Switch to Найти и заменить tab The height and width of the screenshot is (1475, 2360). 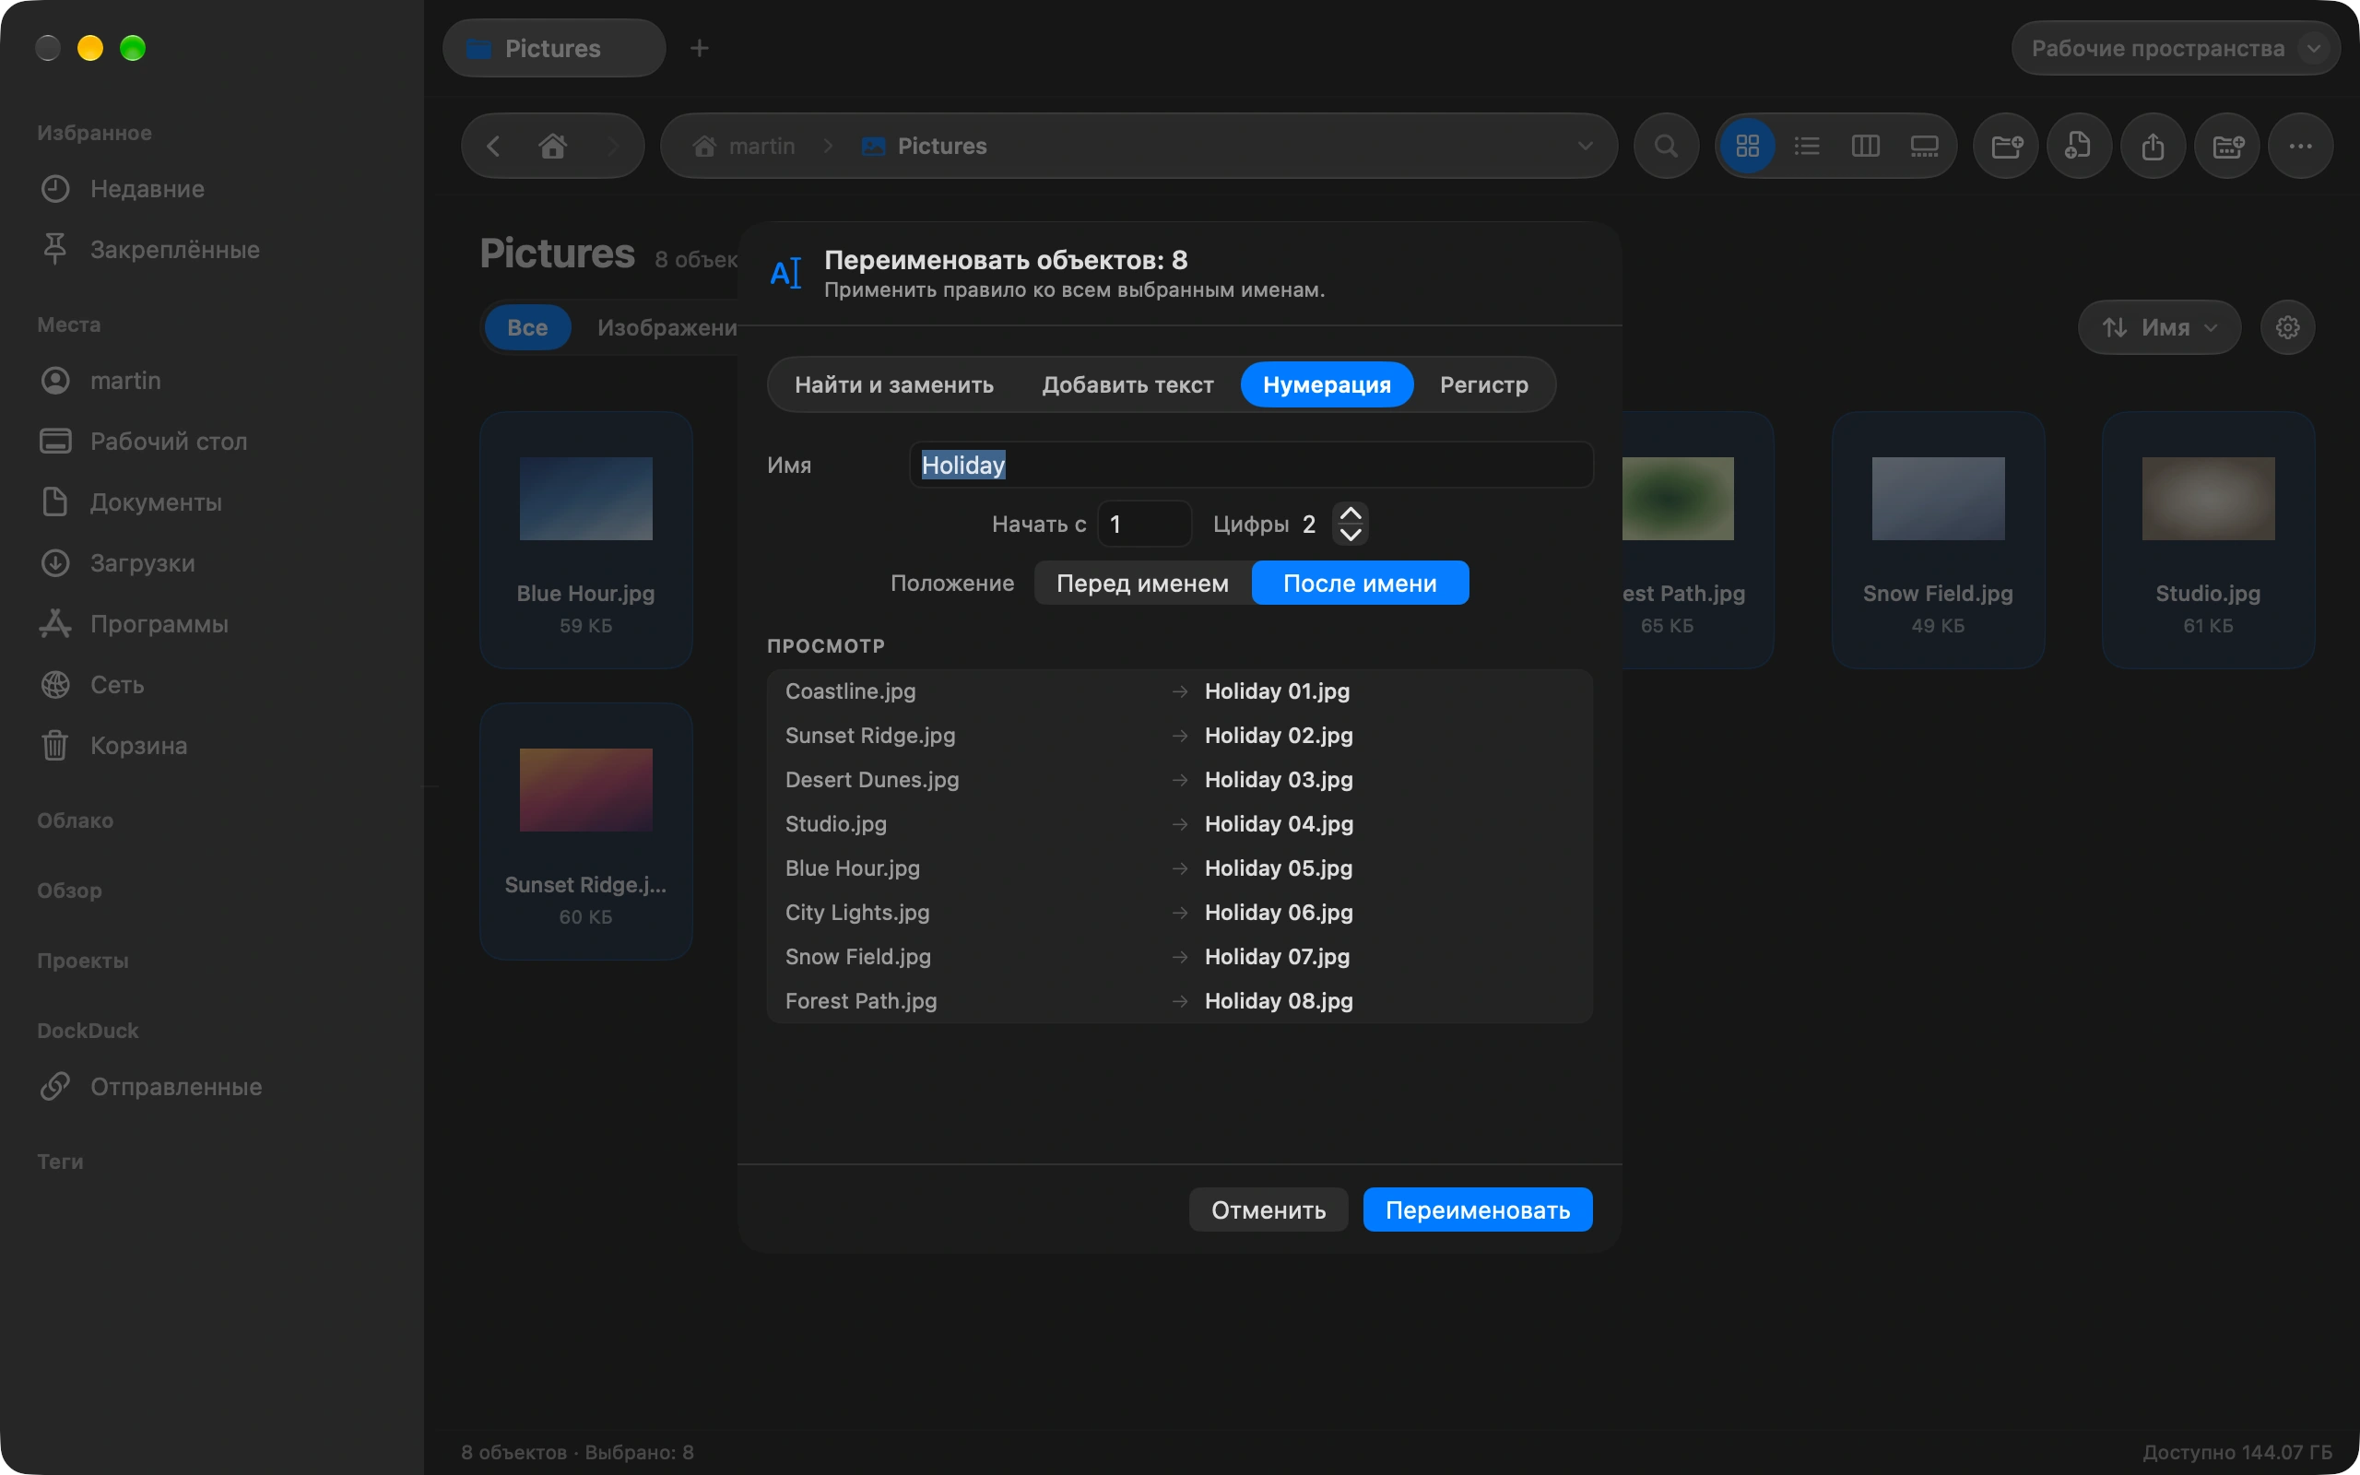click(893, 384)
